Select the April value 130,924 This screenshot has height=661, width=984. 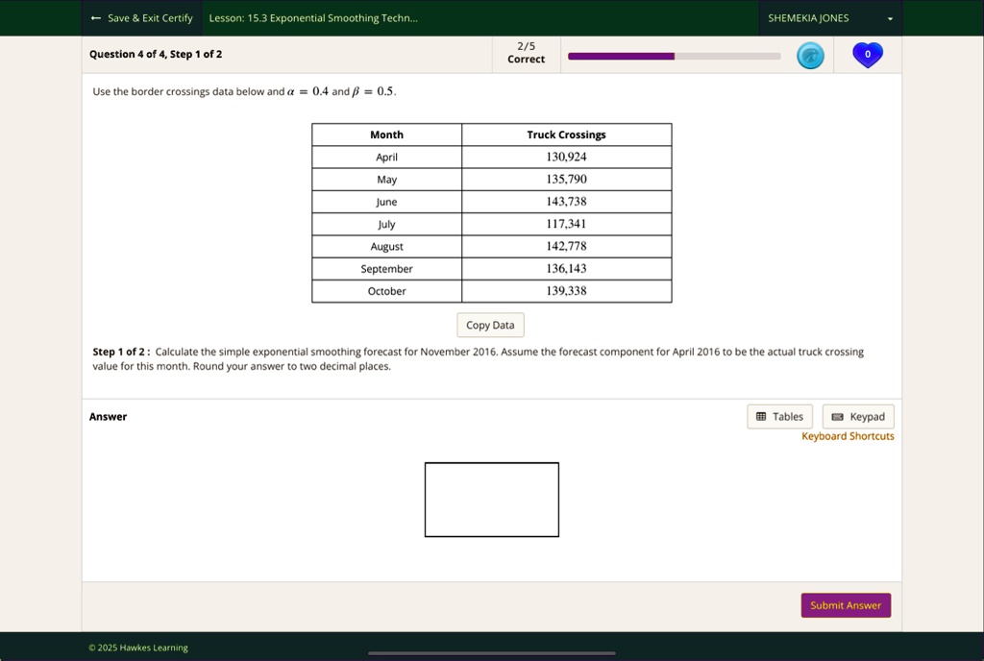[566, 157]
